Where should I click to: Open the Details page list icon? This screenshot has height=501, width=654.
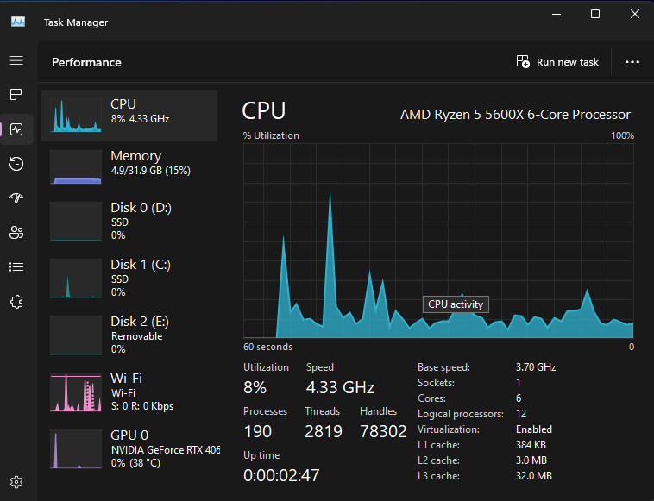point(16,266)
